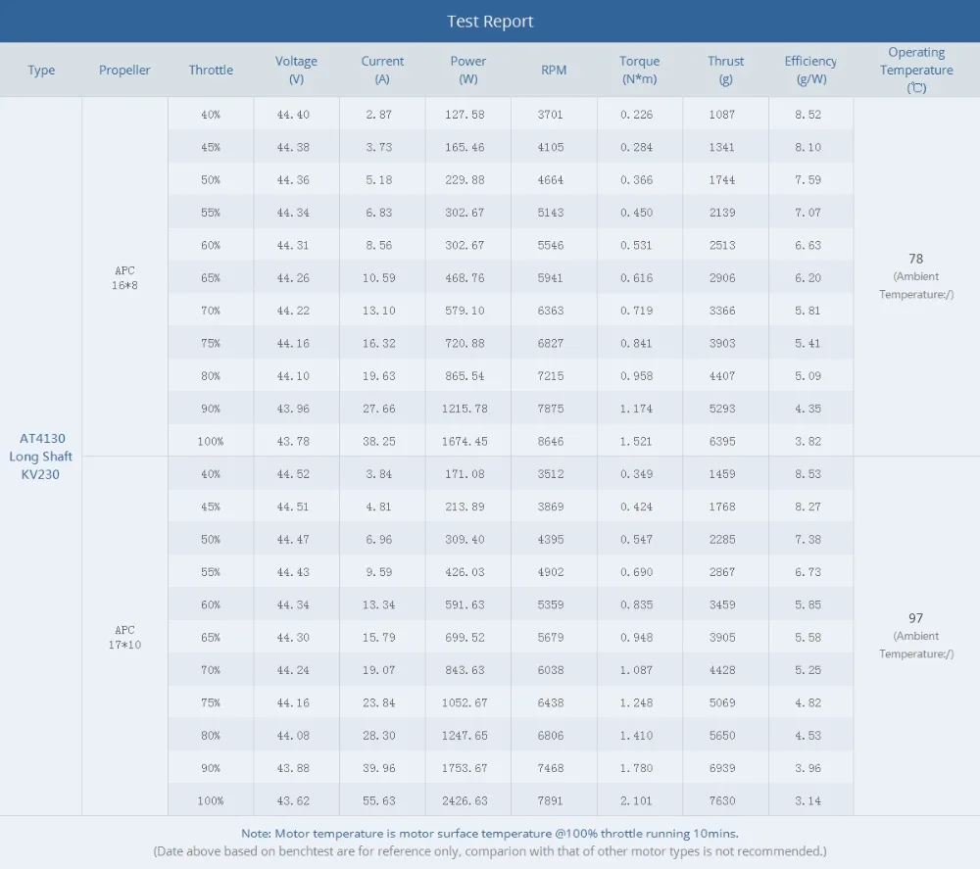Viewport: 980px width, 869px height.
Task: Select the RPM column header
Action: (554, 70)
